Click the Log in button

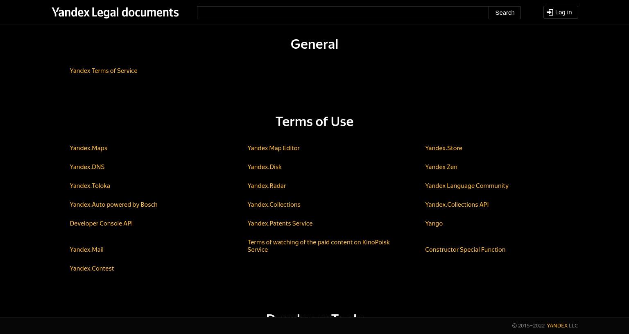(561, 12)
